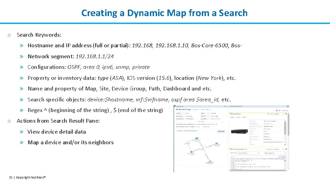This screenshot has height=185, width=330.
Task: Select the highlighted router icon atop the map
Action: coord(196,138)
